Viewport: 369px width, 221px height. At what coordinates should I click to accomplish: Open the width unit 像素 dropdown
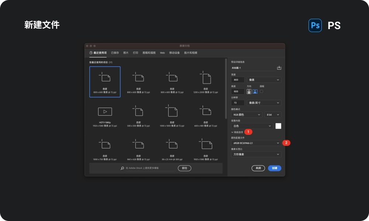click(x=264, y=80)
